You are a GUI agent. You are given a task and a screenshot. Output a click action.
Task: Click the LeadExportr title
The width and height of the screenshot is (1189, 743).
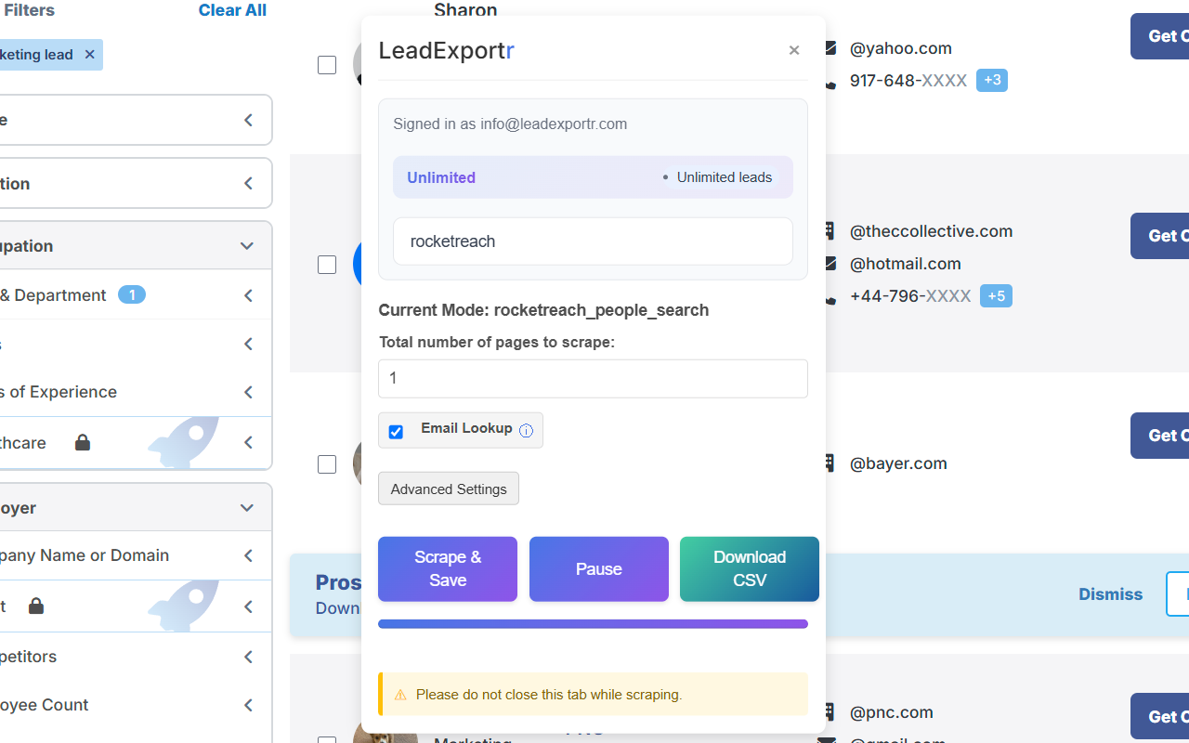click(446, 50)
